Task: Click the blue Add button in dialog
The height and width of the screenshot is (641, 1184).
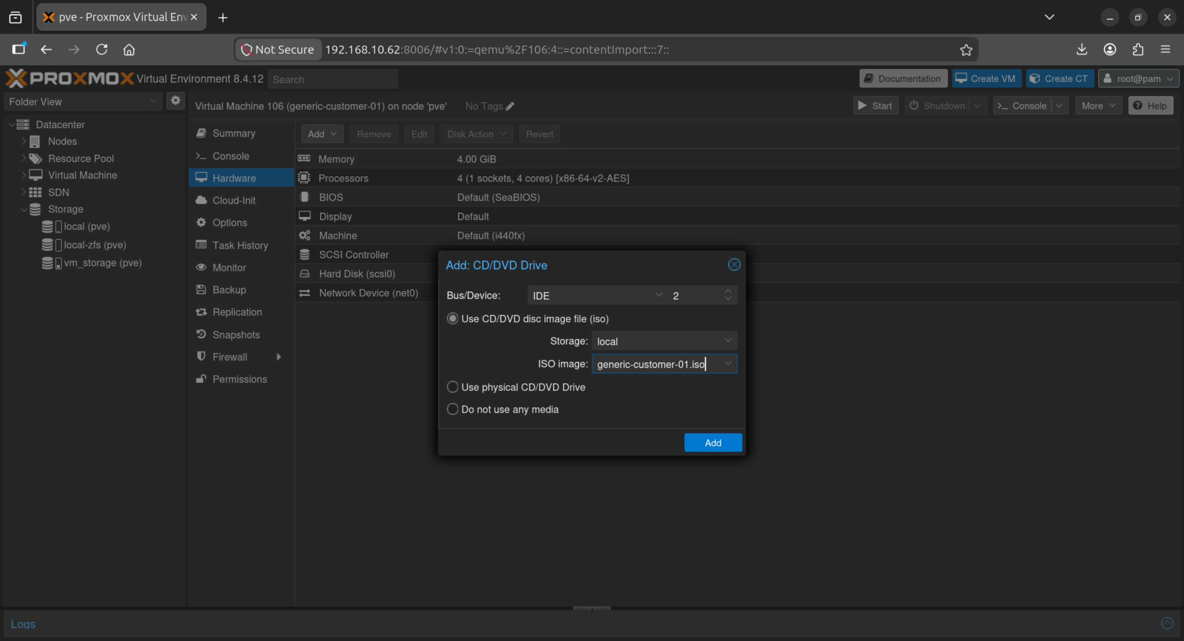Action: point(713,443)
